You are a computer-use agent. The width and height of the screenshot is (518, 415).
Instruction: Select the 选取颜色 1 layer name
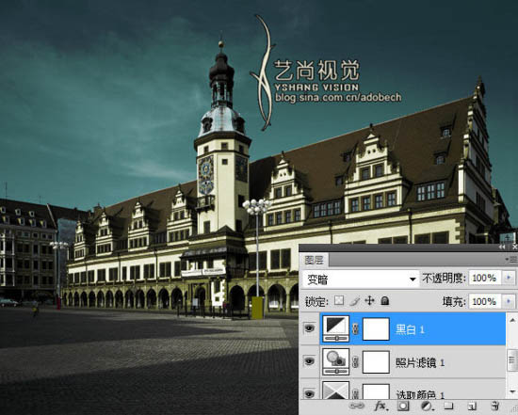[x=420, y=394]
